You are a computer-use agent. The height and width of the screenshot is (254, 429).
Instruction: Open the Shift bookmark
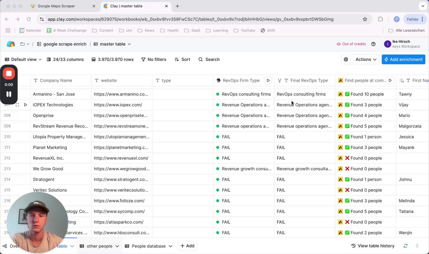tap(268, 30)
